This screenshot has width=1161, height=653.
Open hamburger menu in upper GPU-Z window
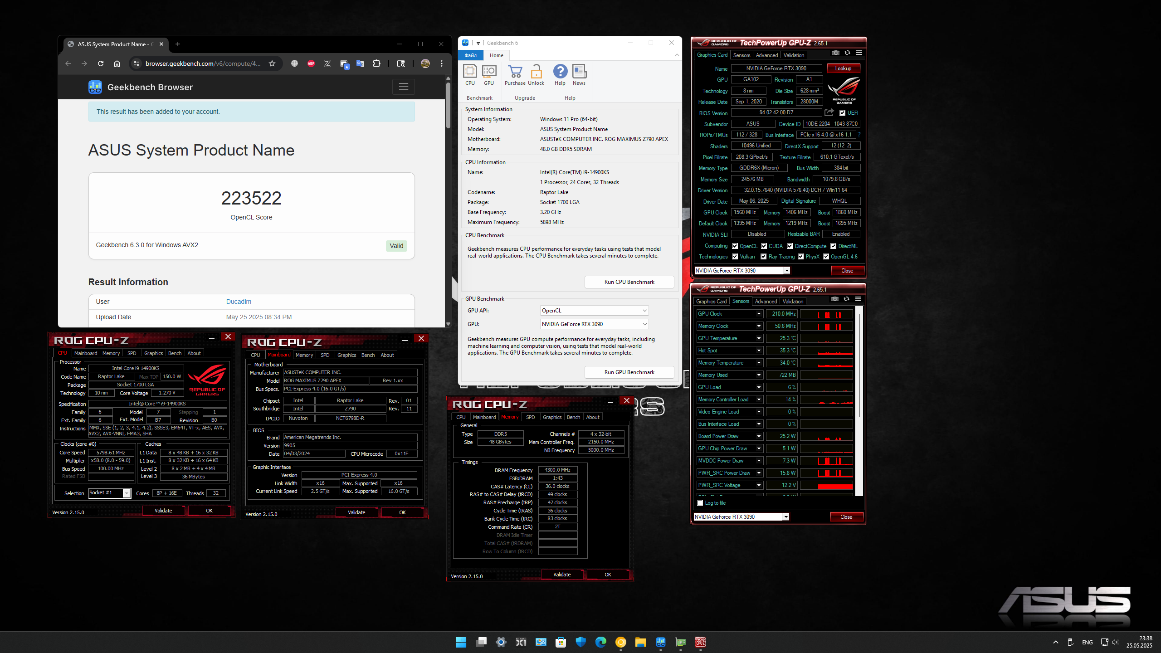(x=859, y=53)
